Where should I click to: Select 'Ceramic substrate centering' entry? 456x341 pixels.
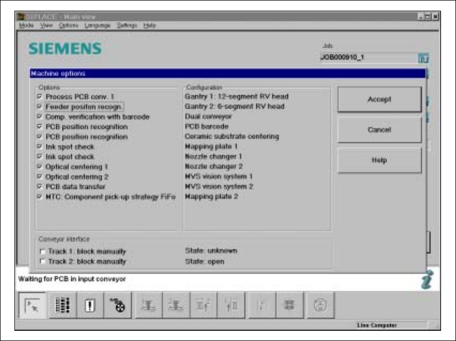click(x=232, y=136)
